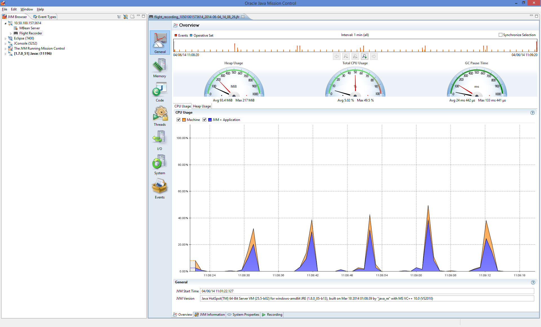Switch to the JVM Browser tab
This screenshot has height=327, width=541.
click(15, 17)
